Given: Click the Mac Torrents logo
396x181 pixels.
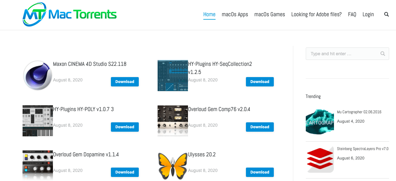Looking at the screenshot, I should (70, 14).
